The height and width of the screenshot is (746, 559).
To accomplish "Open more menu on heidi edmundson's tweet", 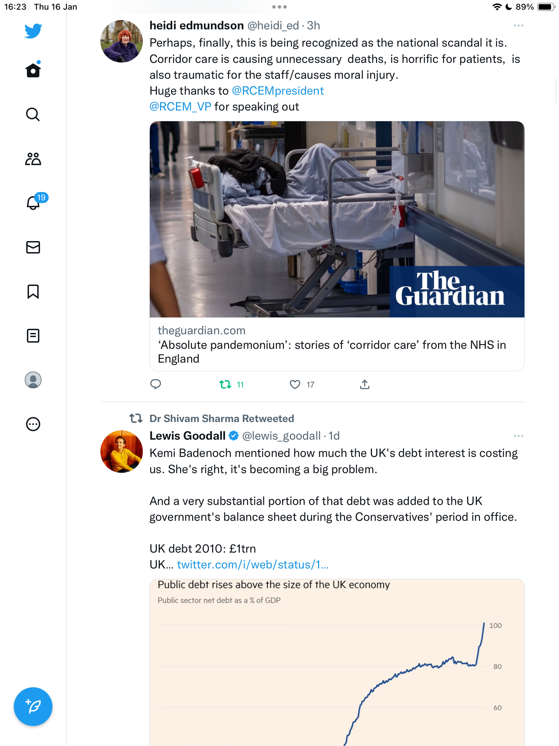I will [x=518, y=26].
